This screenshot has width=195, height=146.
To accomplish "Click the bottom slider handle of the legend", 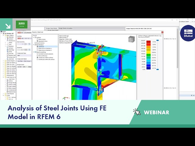I will click(x=158, y=69).
